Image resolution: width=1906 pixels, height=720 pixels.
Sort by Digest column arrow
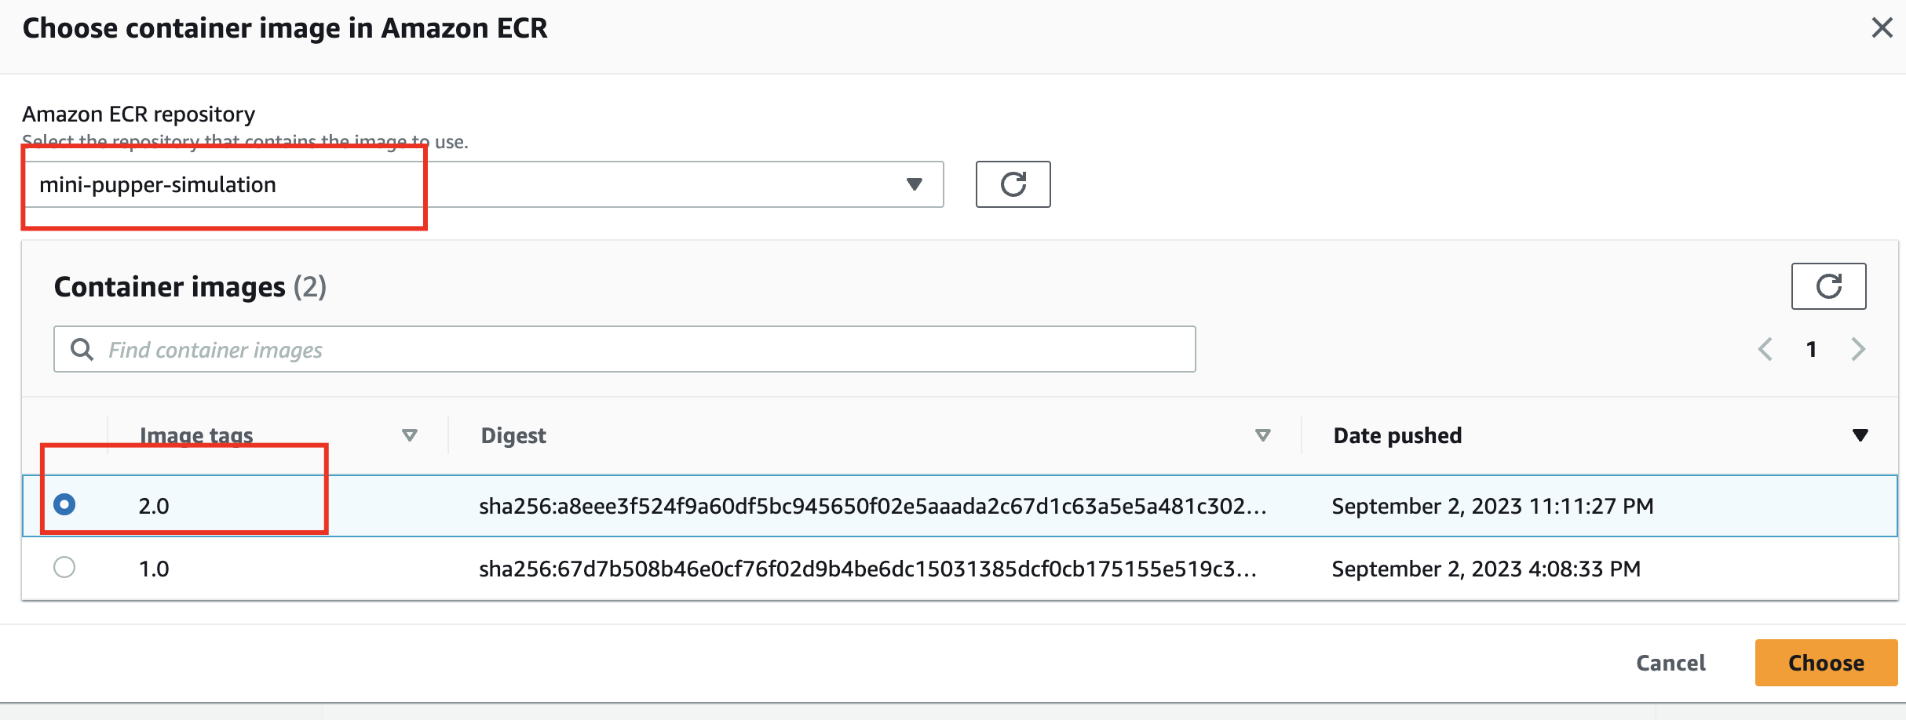[x=1262, y=435]
